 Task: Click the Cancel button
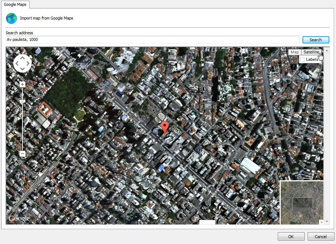(x=321, y=237)
